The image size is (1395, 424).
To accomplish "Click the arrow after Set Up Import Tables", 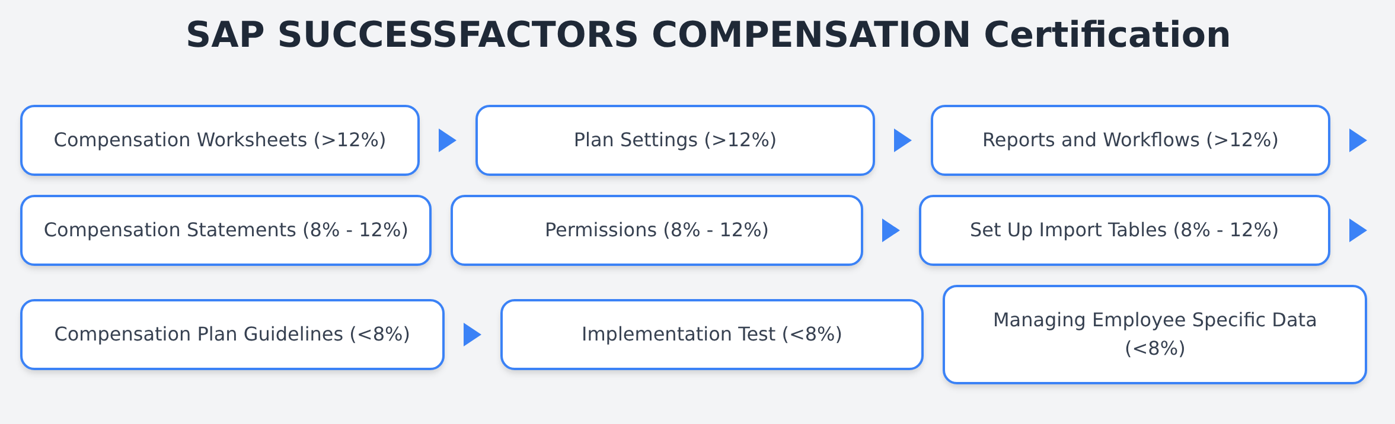I will (x=1358, y=230).
